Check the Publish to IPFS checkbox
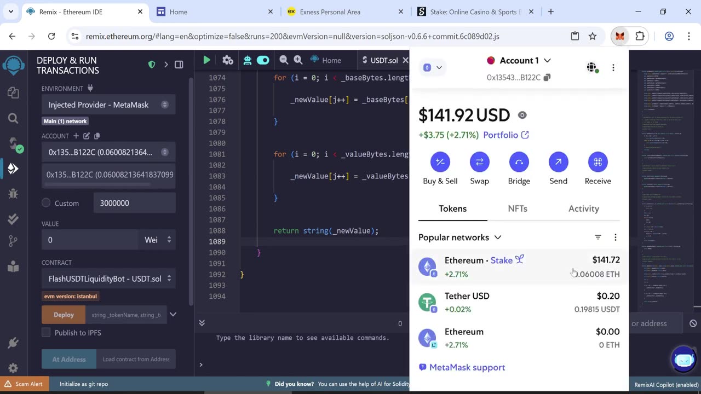 pyautogui.click(x=46, y=333)
